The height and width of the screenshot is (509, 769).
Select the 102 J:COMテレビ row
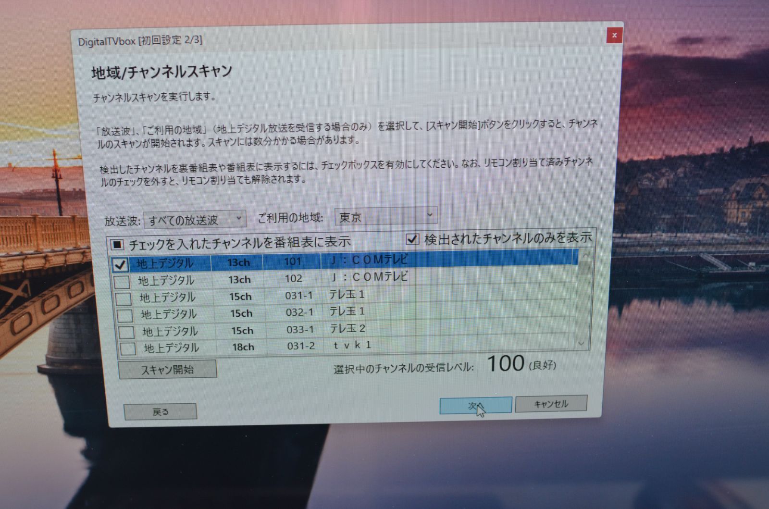coord(336,278)
